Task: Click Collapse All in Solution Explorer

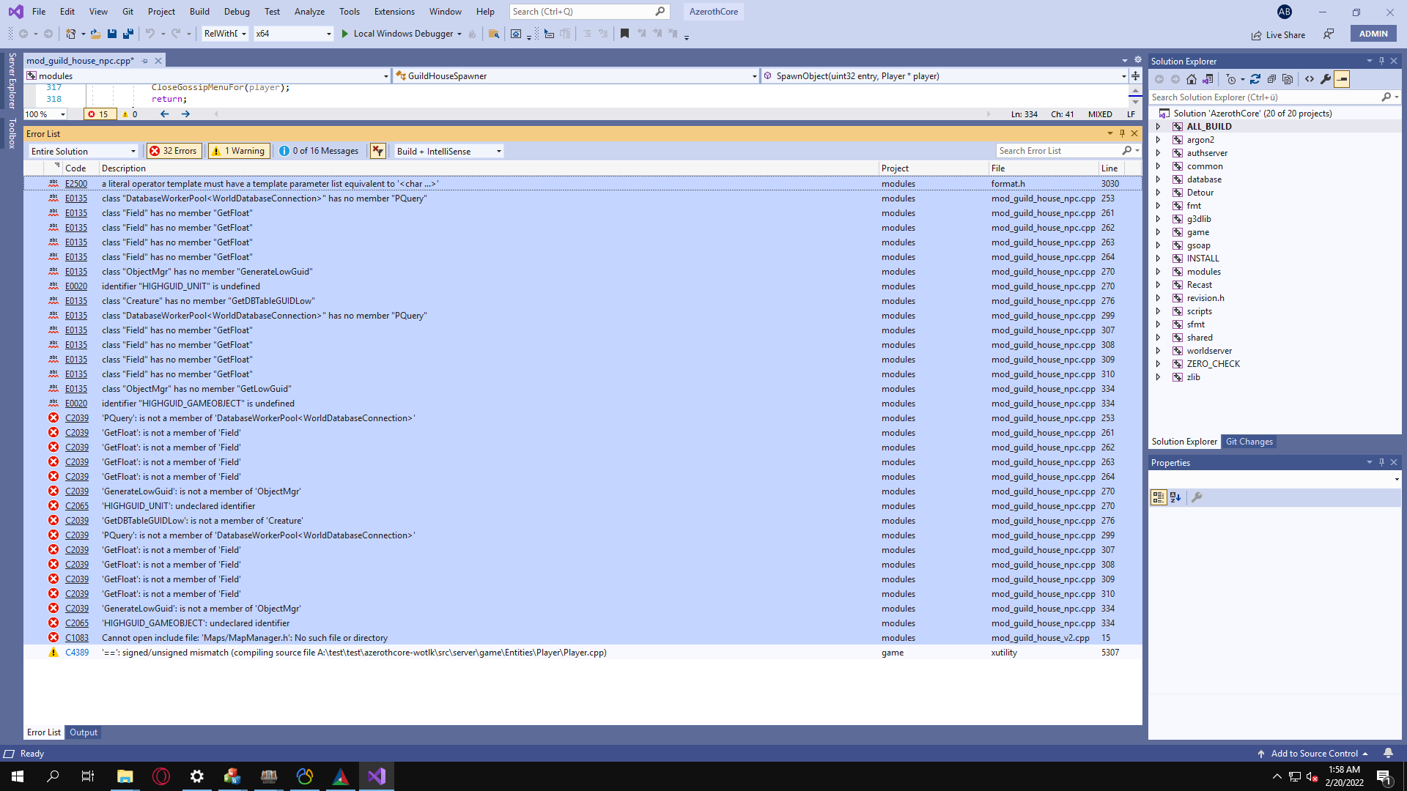Action: pos(1271,79)
